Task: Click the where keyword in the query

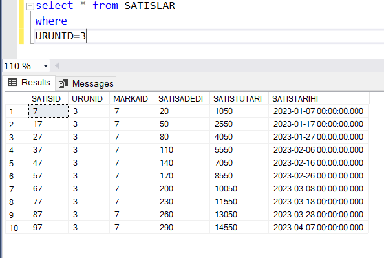Action: [51, 21]
